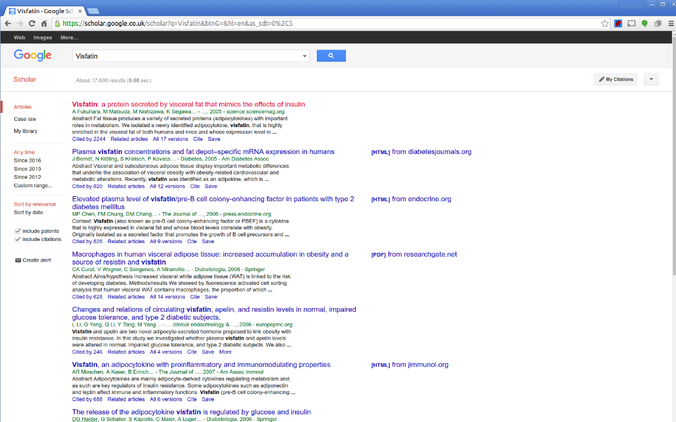The width and height of the screenshot is (676, 422).
Task: Go to the browser home page
Action: [x=44, y=23]
